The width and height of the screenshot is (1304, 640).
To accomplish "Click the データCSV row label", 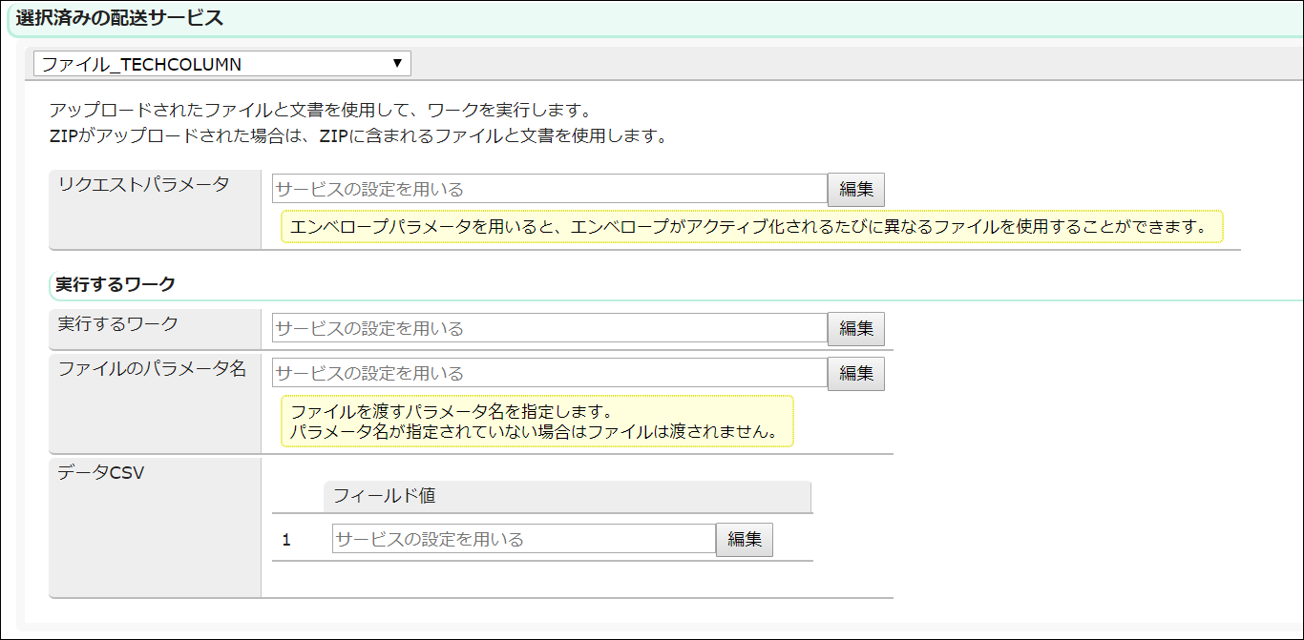I will pyautogui.click(x=100, y=472).
